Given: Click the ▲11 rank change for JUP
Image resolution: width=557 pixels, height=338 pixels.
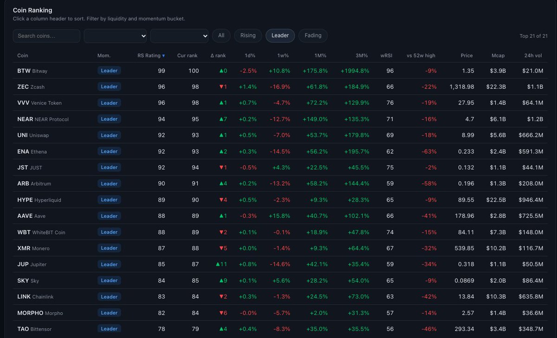Looking at the screenshot, I should tap(221, 265).
